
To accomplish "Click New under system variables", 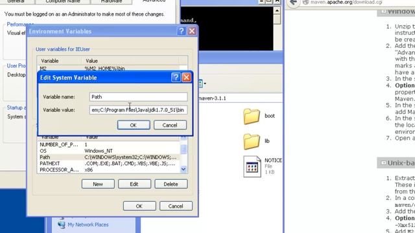I will 98,184.
